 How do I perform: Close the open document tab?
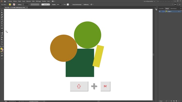[27, 8]
